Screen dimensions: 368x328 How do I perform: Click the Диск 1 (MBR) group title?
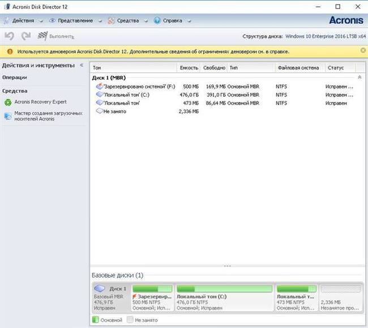(x=109, y=78)
